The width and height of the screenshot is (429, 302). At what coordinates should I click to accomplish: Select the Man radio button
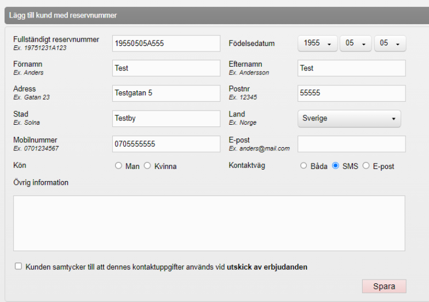118,166
